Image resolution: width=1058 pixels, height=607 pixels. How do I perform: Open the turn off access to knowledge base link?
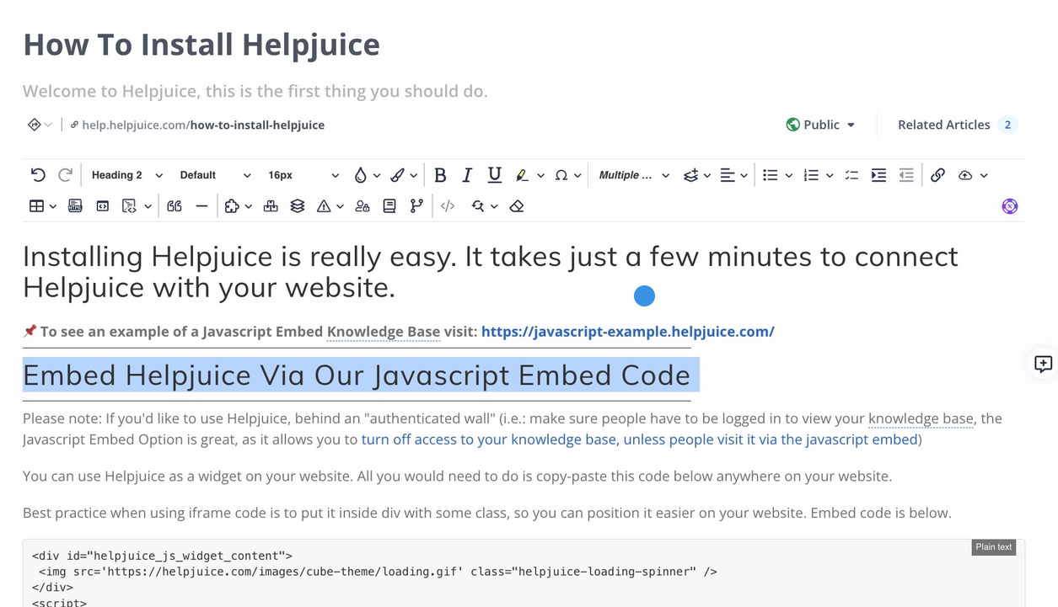[x=639, y=439]
